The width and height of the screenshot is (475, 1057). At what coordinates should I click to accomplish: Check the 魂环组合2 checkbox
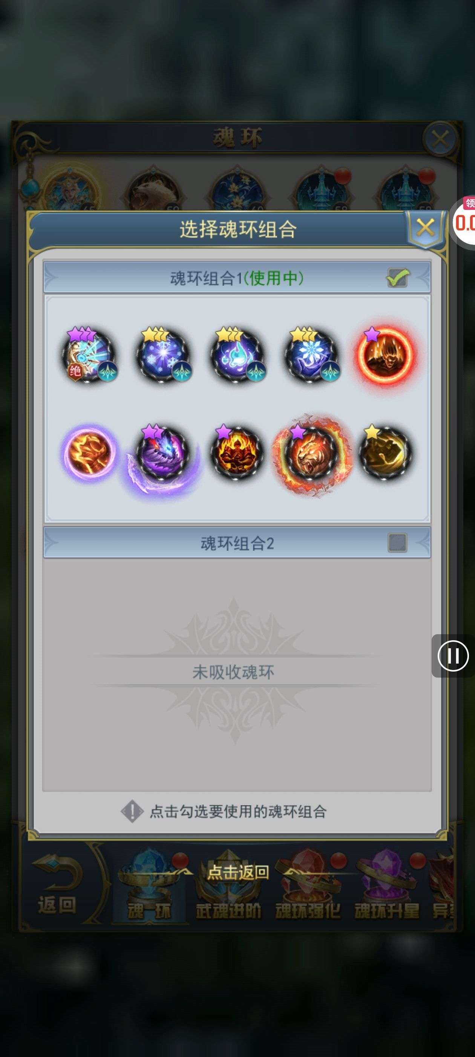click(397, 542)
